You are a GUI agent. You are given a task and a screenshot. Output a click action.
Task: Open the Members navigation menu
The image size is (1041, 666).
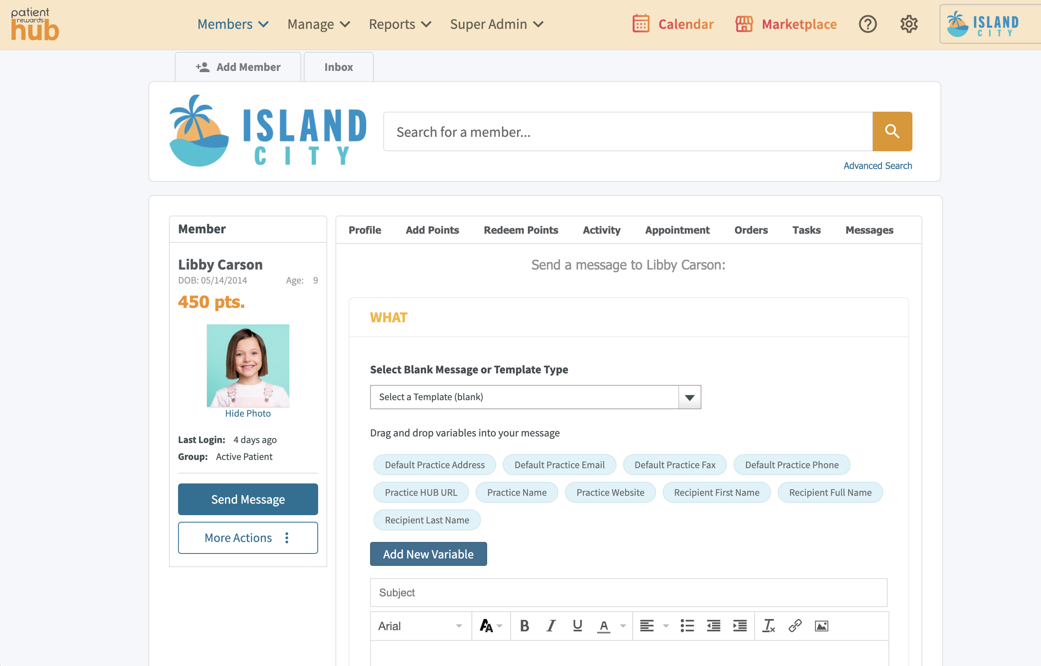(233, 24)
